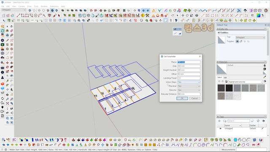Image resolution: width=270 pixels, height=152 pixels.
Task: Collapse the Materials panel
Action: coord(218,62)
